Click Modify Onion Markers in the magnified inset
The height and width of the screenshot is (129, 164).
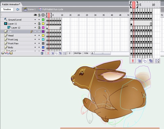click(x=157, y=61)
